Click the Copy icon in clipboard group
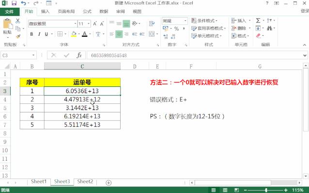The image size is (309, 193). 18,28
